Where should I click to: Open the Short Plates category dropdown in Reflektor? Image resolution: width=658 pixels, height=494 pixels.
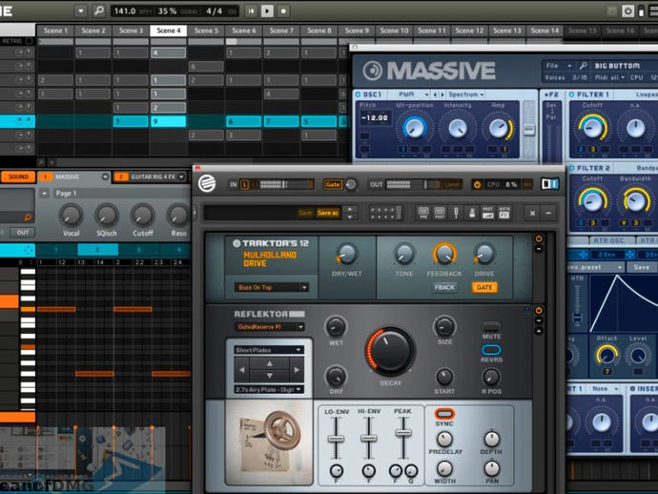[269, 350]
